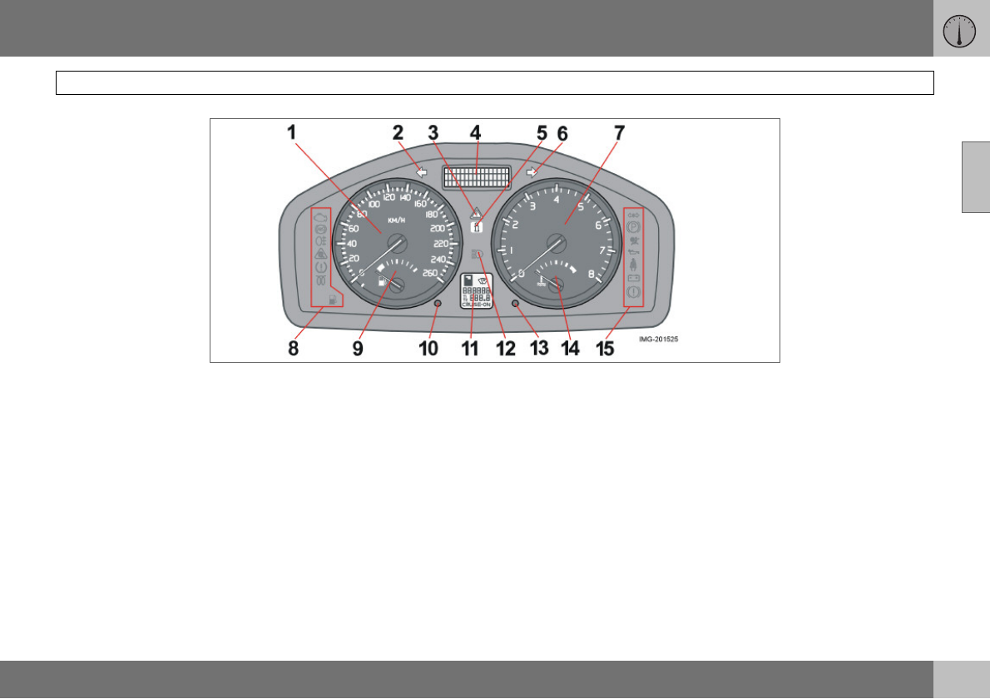The height and width of the screenshot is (699, 990).
Task: Click the small round button left of display
Action: coord(438,305)
